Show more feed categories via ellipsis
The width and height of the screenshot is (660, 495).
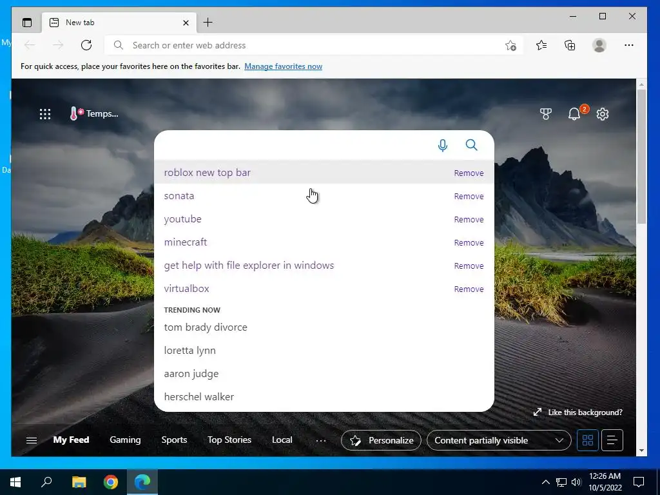(x=321, y=441)
